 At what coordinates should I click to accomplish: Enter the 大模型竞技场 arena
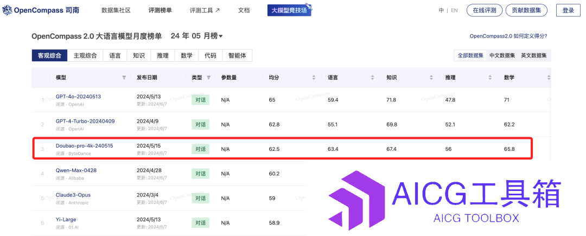290,10
